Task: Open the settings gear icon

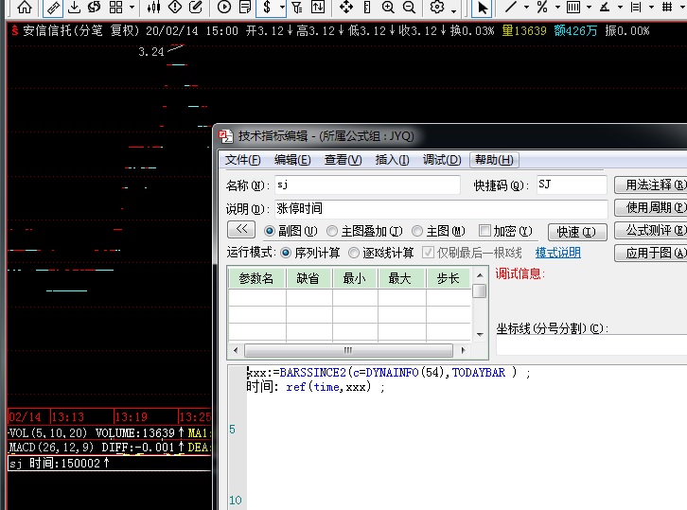Action: point(437,7)
